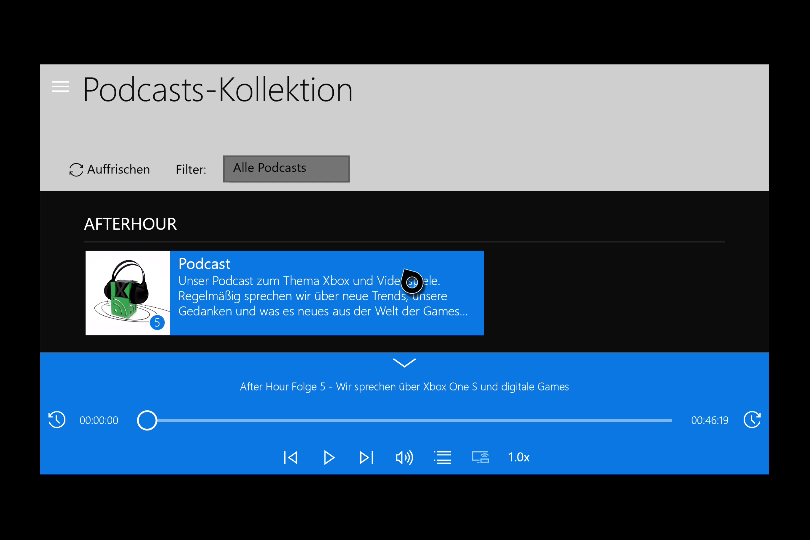Toggle playback speed from 1.0x
Screen dimensions: 810x540
point(518,457)
